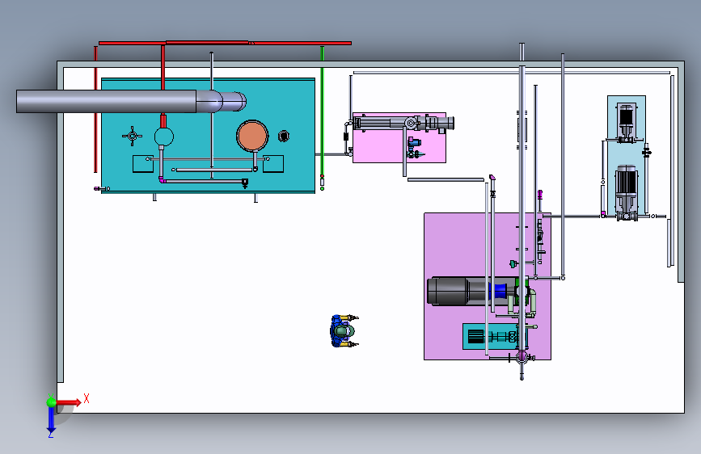The width and height of the screenshot is (701, 454).
Task: Select the large grey horizontal exhaust duct
Action: (x=106, y=102)
